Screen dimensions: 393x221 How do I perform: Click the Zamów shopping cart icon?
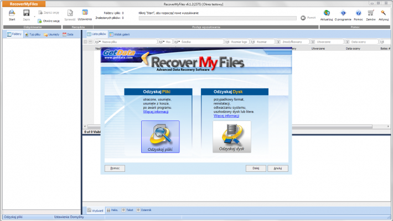(x=371, y=13)
